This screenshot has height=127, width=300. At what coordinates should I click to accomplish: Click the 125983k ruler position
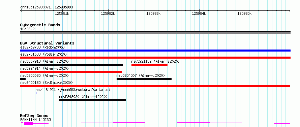153,13
